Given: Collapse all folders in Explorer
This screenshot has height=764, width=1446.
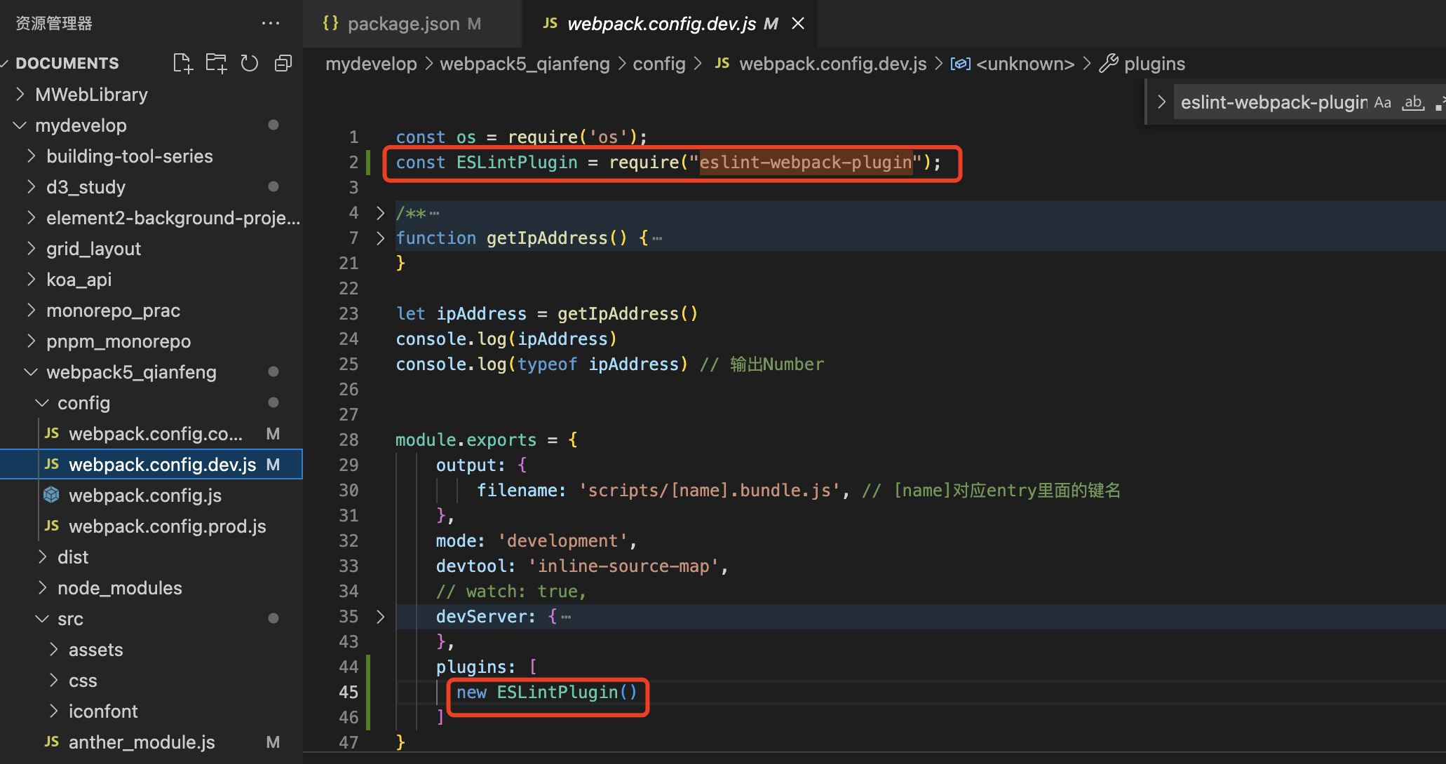Looking at the screenshot, I should 283,63.
